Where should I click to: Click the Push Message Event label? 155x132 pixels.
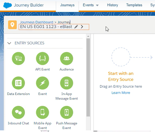67,125
